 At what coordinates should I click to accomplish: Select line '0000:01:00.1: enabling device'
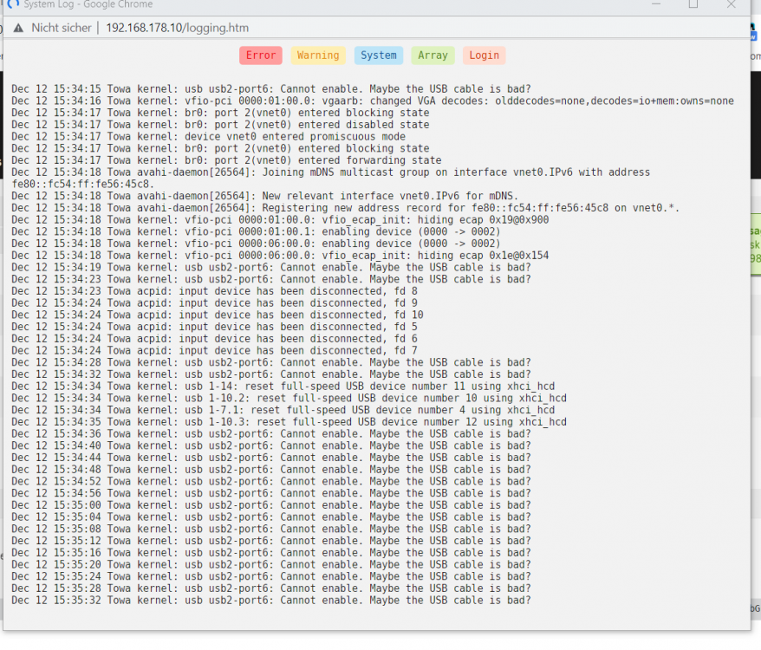click(256, 231)
